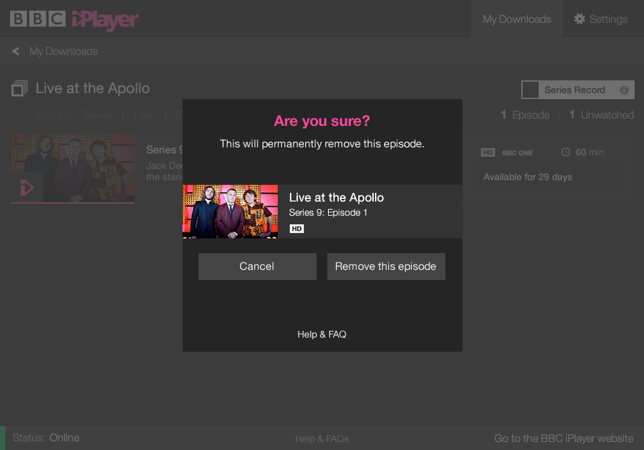This screenshot has height=450, width=644.
Task: Click the play icon on background episode thumbnail
Action: click(27, 187)
